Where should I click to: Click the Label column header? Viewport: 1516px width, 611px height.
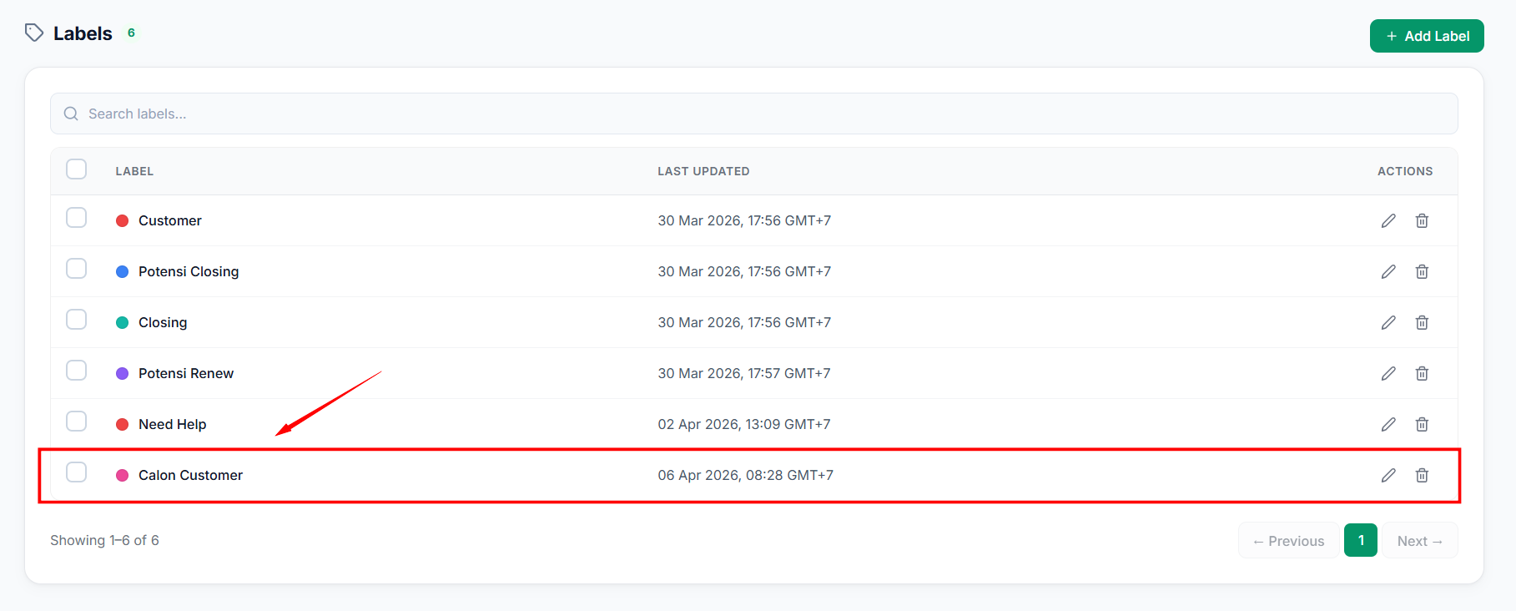pos(134,171)
